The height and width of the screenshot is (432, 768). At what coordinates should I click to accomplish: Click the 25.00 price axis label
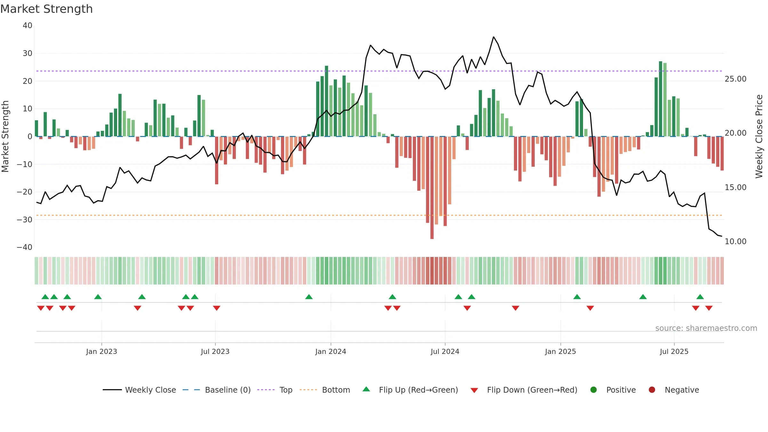tap(735, 79)
